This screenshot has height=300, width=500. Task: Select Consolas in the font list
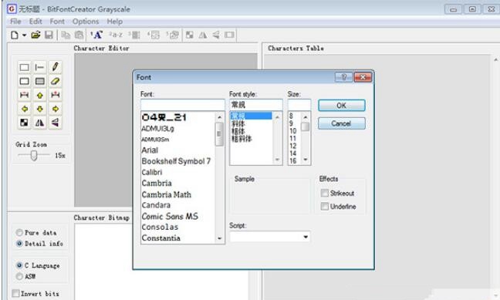160,227
